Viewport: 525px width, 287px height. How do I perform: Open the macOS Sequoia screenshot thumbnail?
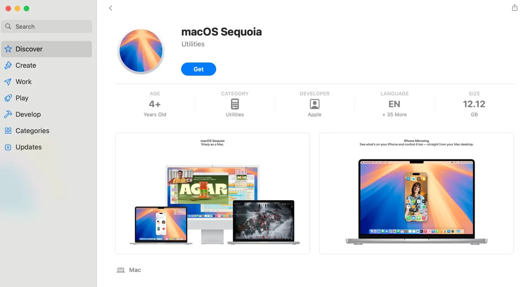[x=213, y=193]
